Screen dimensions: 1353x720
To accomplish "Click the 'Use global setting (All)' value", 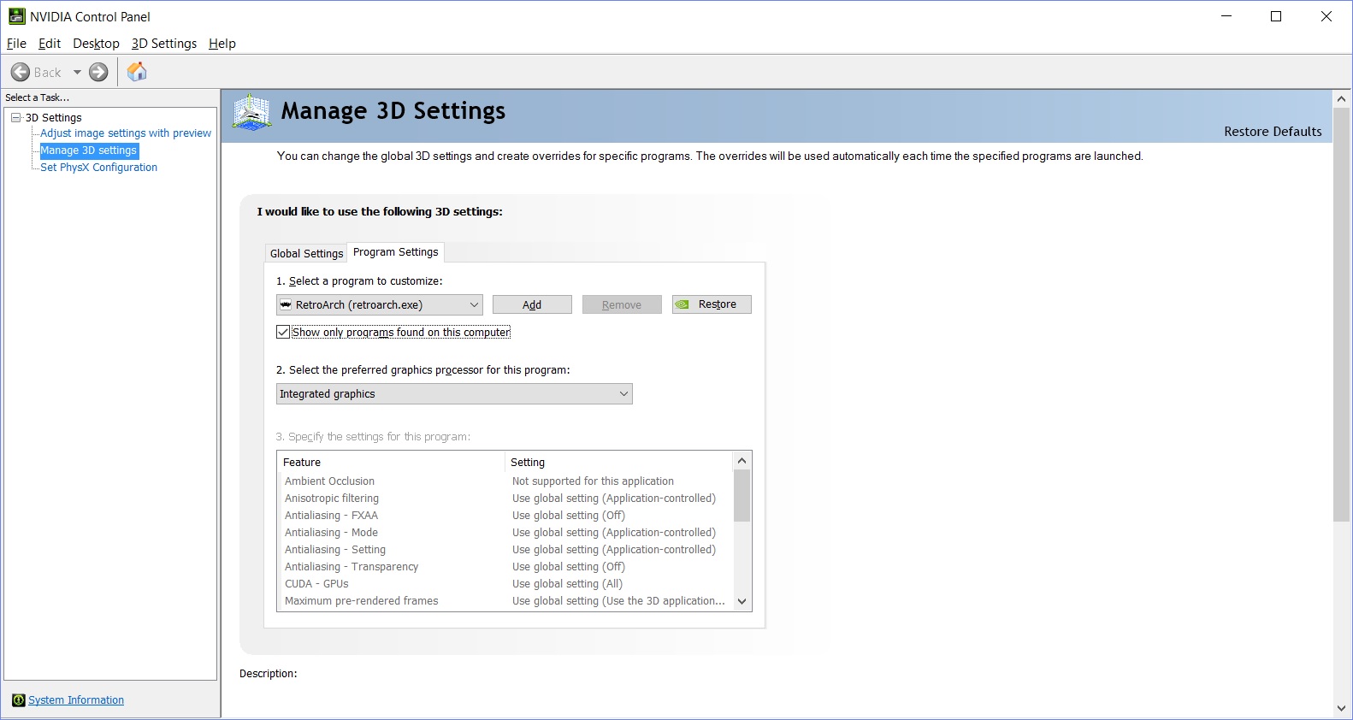I will click(x=567, y=584).
